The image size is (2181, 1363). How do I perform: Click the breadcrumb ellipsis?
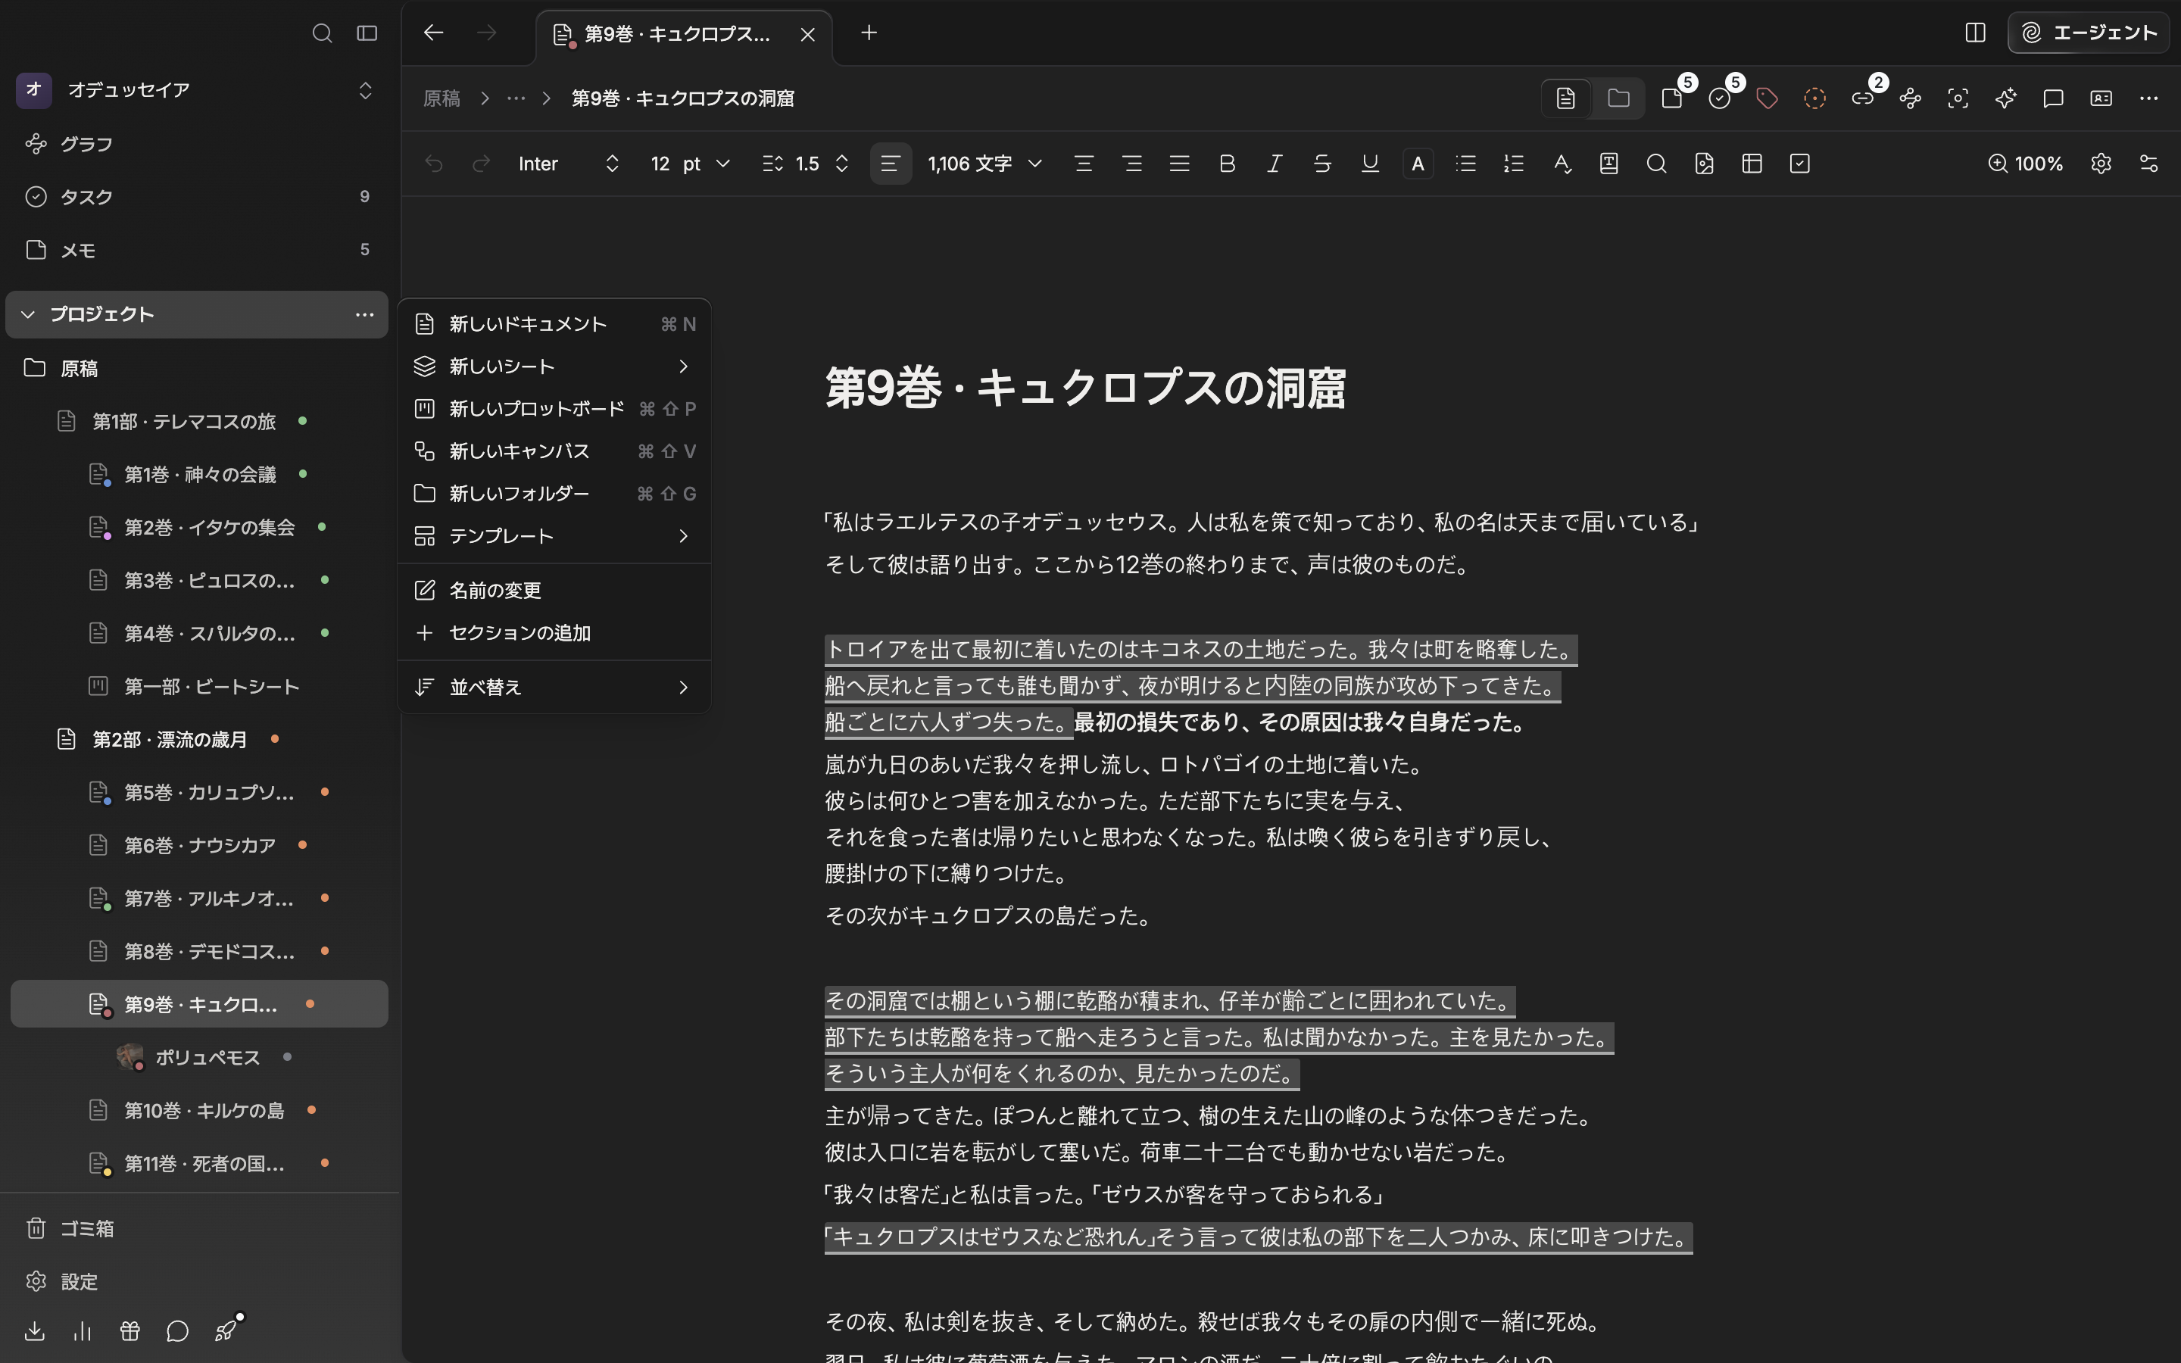coord(516,98)
